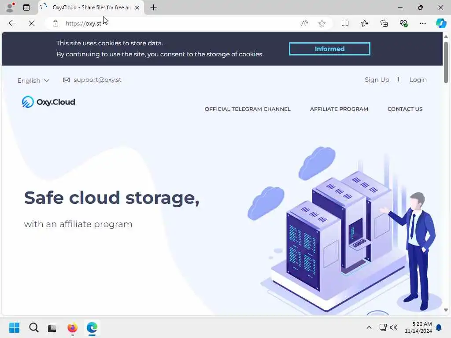Click the 'with an affiliate program' text
The height and width of the screenshot is (338, 451).
[78, 224]
